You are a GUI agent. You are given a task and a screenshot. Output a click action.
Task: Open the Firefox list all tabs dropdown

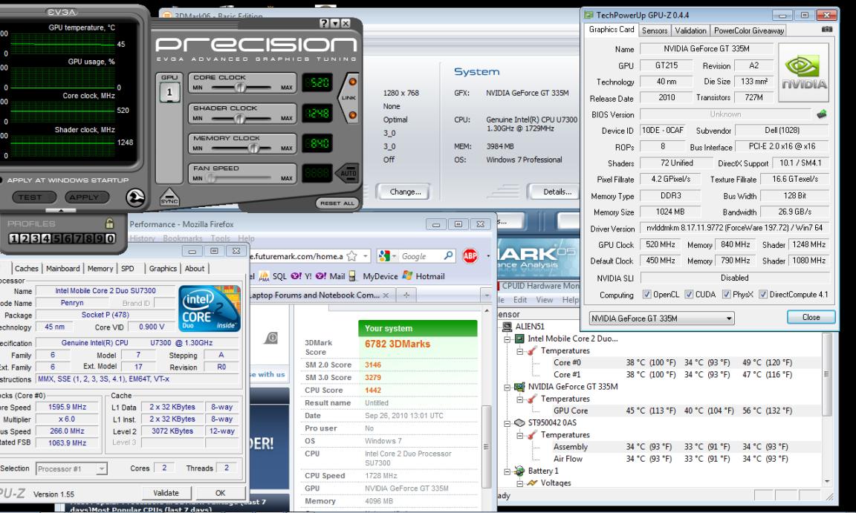[486, 295]
